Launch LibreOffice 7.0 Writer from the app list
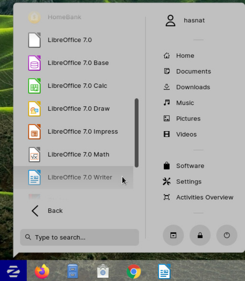Viewport: 245px width, 281px height. (73, 177)
